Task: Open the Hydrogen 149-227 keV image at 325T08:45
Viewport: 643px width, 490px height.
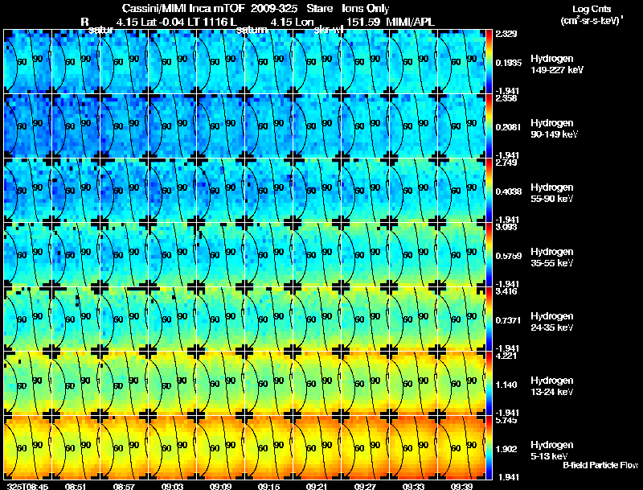Action: click(x=27, y=61)
